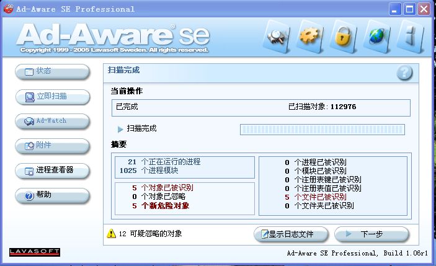Minimize the Ad-Aware window
436x266 pixels.
tap(395, 9)
